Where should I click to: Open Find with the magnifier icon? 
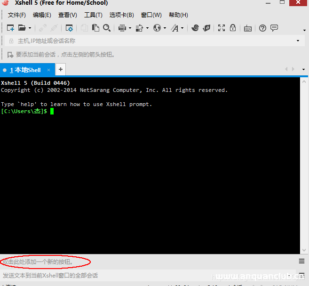click(x=107, y=28)
